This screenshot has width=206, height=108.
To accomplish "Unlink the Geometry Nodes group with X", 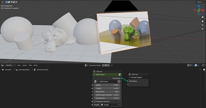I will click(x=108, y=65).
